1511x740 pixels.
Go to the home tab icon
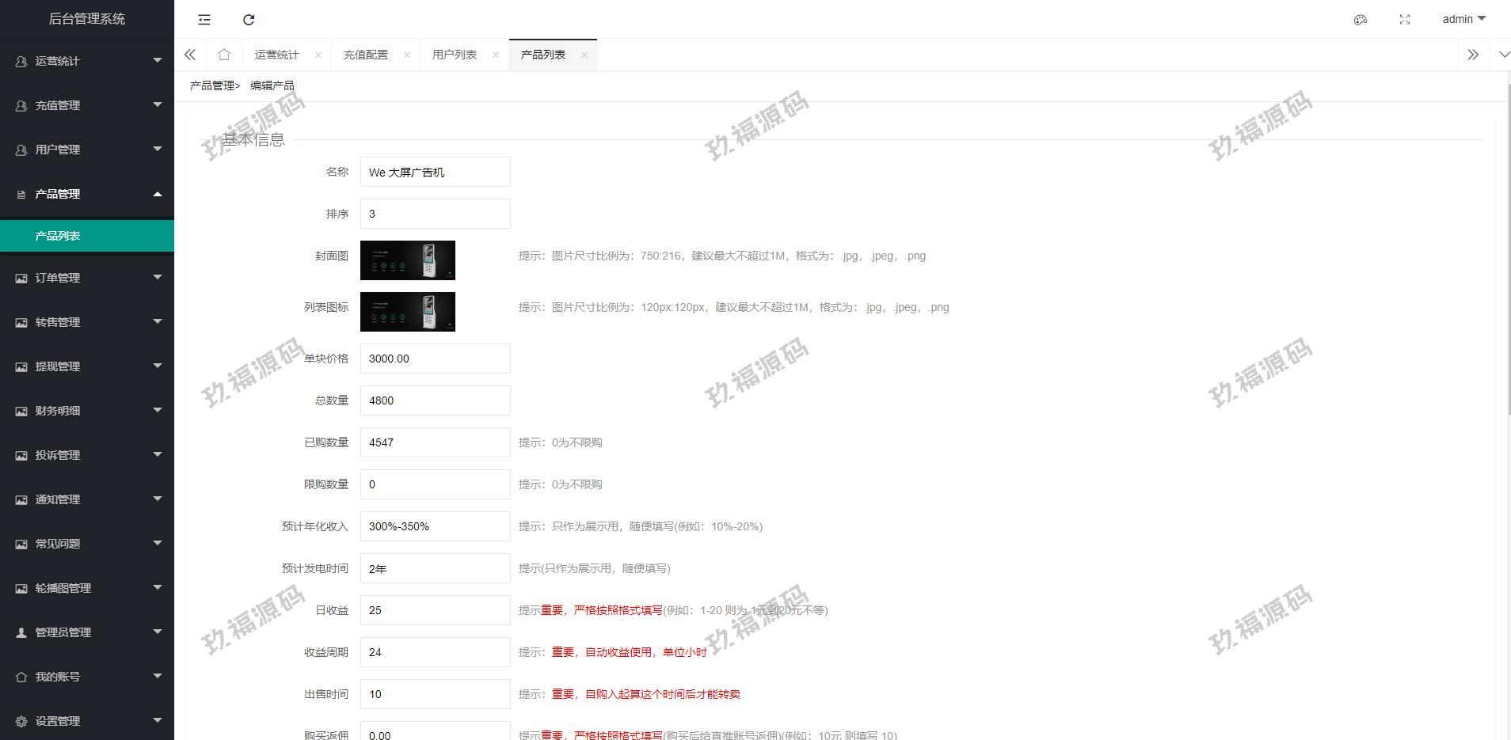pos(224,55)
